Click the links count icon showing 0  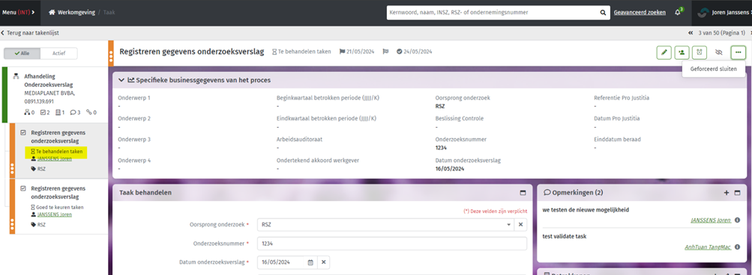tap(91, 112)
